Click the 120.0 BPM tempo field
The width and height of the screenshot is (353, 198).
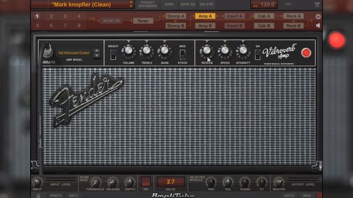pos(264,4)
